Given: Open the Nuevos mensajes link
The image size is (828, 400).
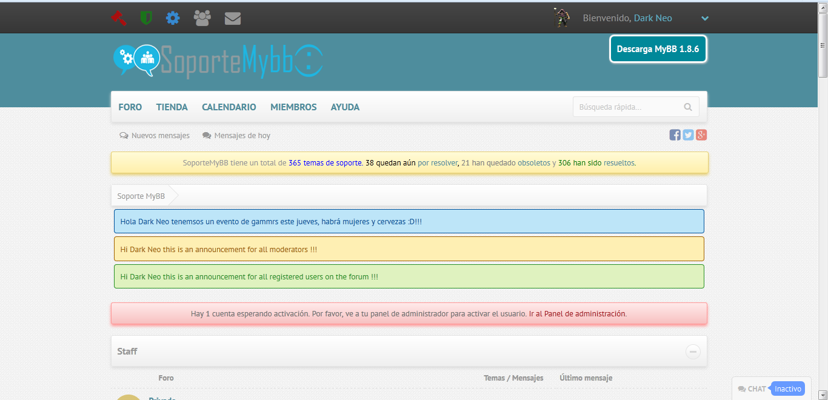Looking at the screenshot, I should [160, 136].
